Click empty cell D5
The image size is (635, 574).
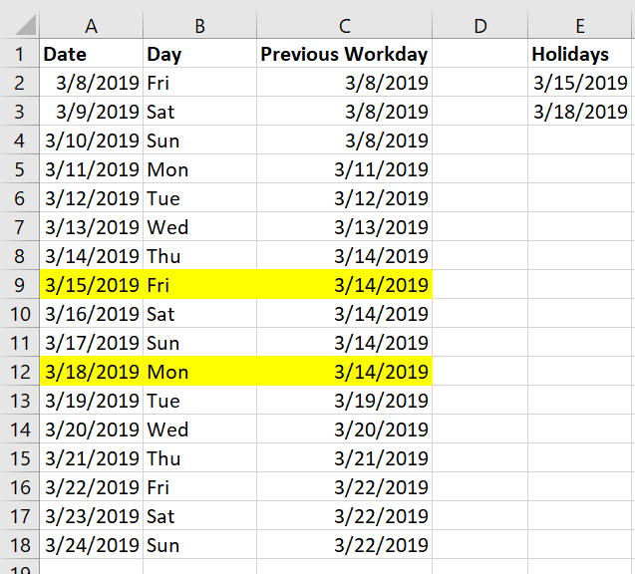[480, 169]
